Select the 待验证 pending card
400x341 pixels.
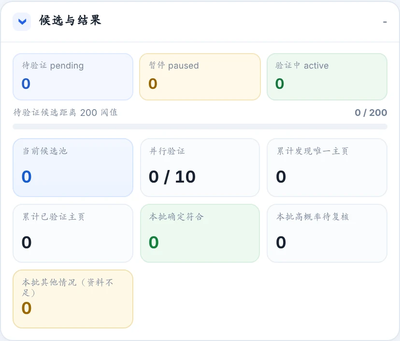(x=73, y=77)
